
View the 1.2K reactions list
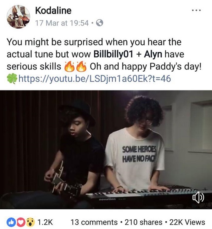(x=45, y=222)
